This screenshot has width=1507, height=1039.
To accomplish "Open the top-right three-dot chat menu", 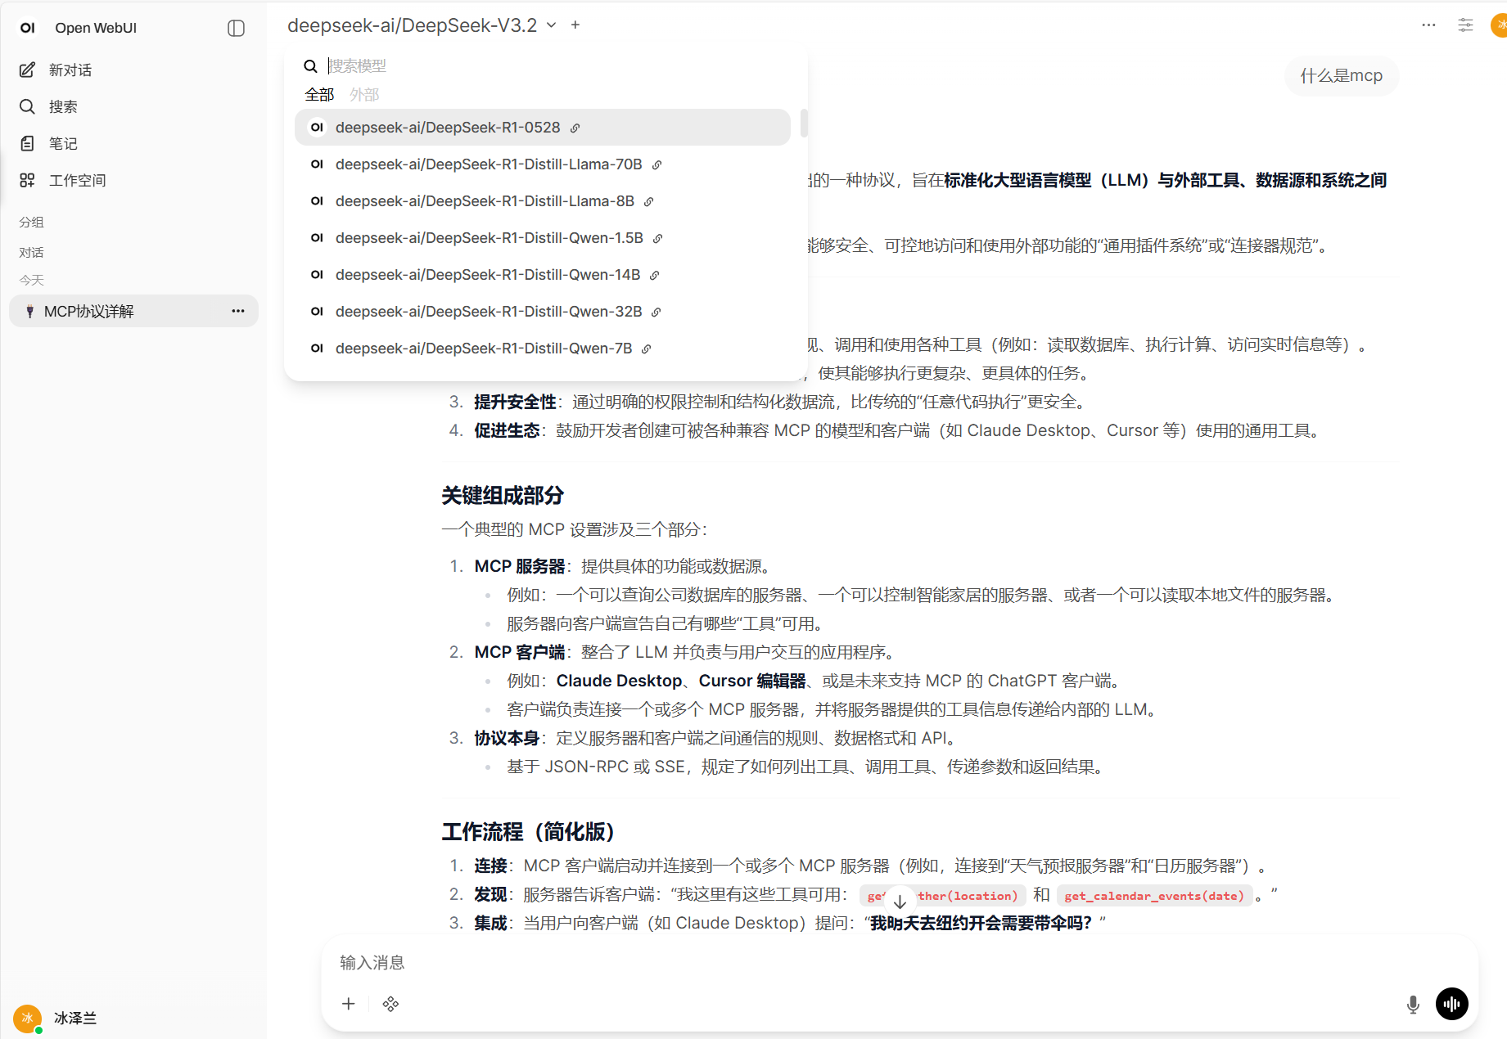I will coord(1428,25).
